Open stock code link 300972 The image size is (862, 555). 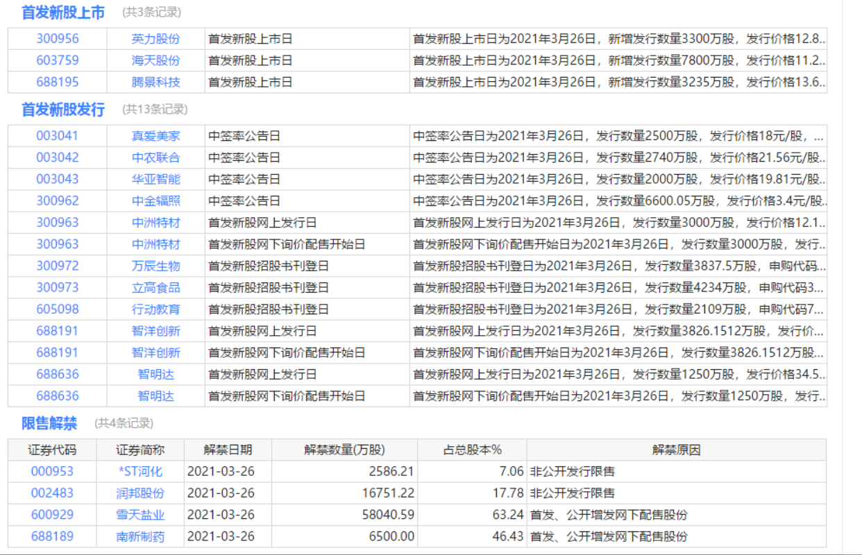[58, 266]
